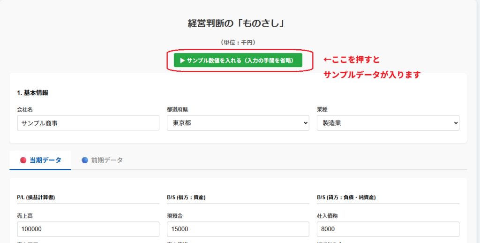Click the B/S (借方：資産) column heading
Image resolution: width=480 pixels, height=243 pixels.
[x=186, y=197]
